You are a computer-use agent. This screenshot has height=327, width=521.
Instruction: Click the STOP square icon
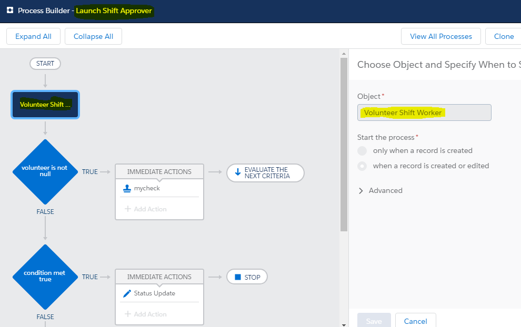click(x=238, y=277)
